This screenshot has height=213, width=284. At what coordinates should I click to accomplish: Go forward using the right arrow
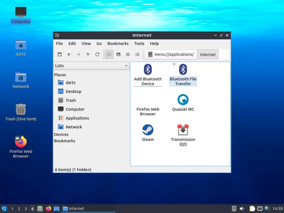click(x=78, y=54)
